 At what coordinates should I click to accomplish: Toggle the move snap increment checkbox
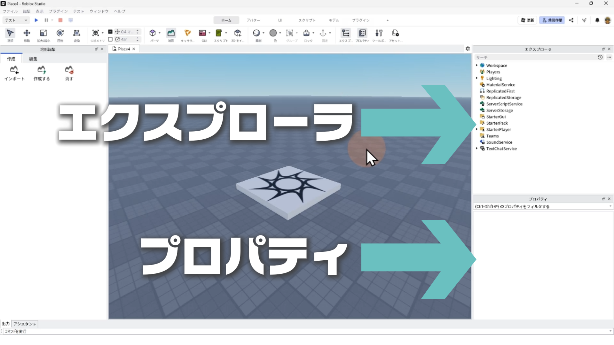(110, 32)
